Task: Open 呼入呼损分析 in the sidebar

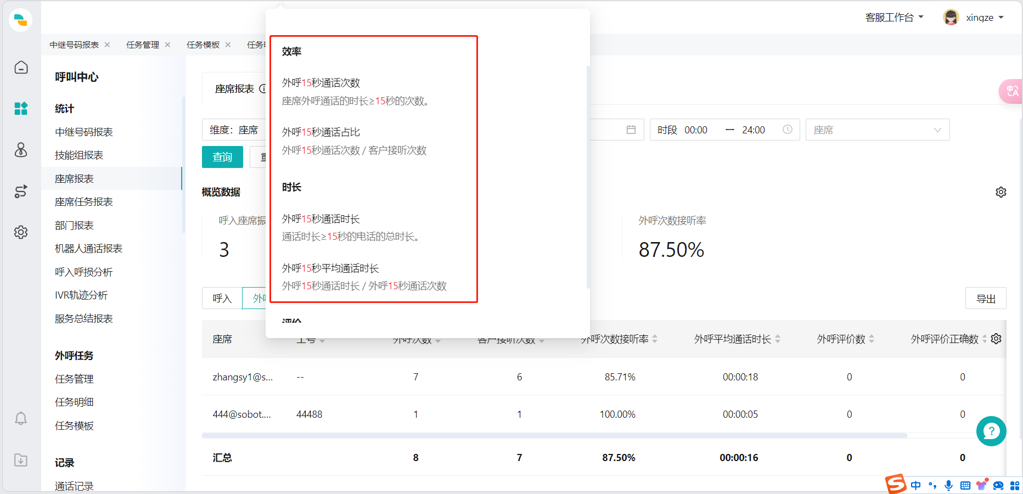Action: (84, 272)
